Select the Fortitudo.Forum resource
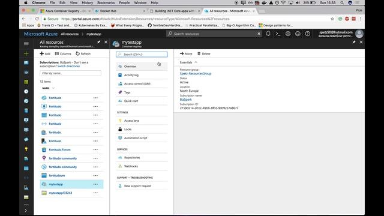 pos(59,149)
